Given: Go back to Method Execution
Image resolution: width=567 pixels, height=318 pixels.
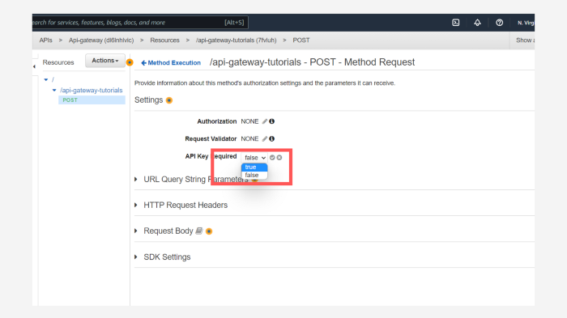Looking at the screenshot, I should click(x=171, y=63).
